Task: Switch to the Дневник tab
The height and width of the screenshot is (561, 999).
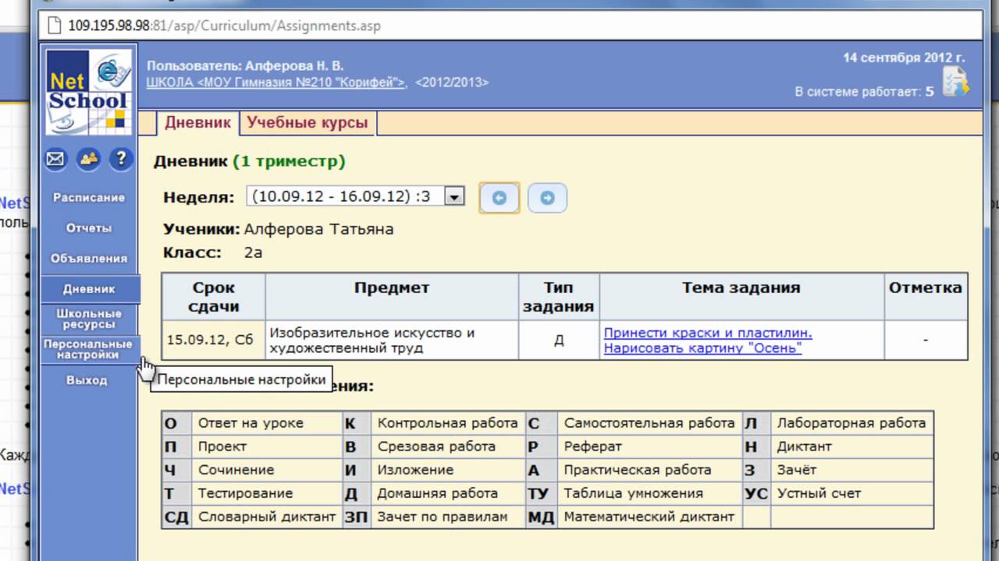Action: tap(197, 123)
